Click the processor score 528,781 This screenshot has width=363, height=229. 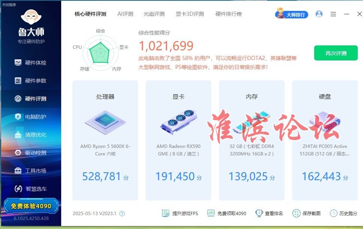101,176
